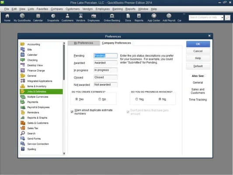The width and height of the screenshot is (233, 175).
Task: Open the Banking menu
Action: pyautogui.click(x=118, y=9)
